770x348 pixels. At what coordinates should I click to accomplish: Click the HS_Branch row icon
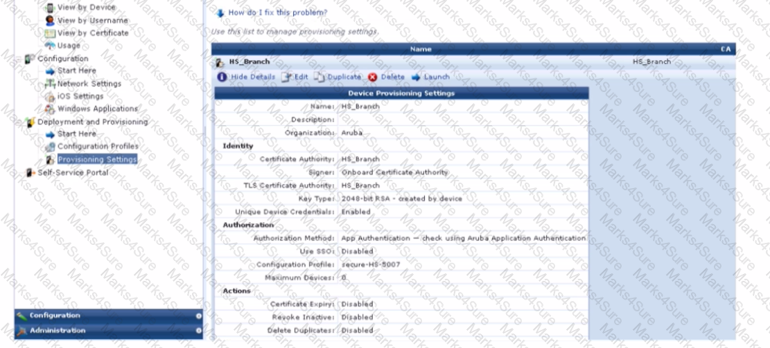tap(220, 62)
